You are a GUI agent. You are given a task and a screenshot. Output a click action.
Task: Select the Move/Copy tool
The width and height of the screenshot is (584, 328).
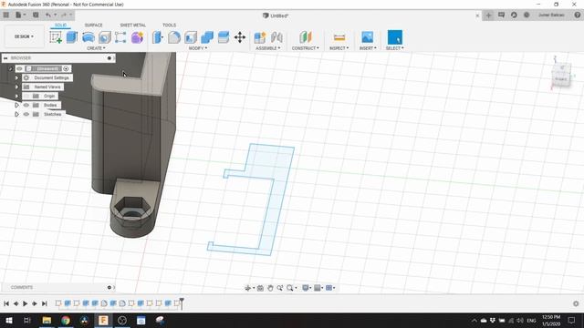[240, 37]
